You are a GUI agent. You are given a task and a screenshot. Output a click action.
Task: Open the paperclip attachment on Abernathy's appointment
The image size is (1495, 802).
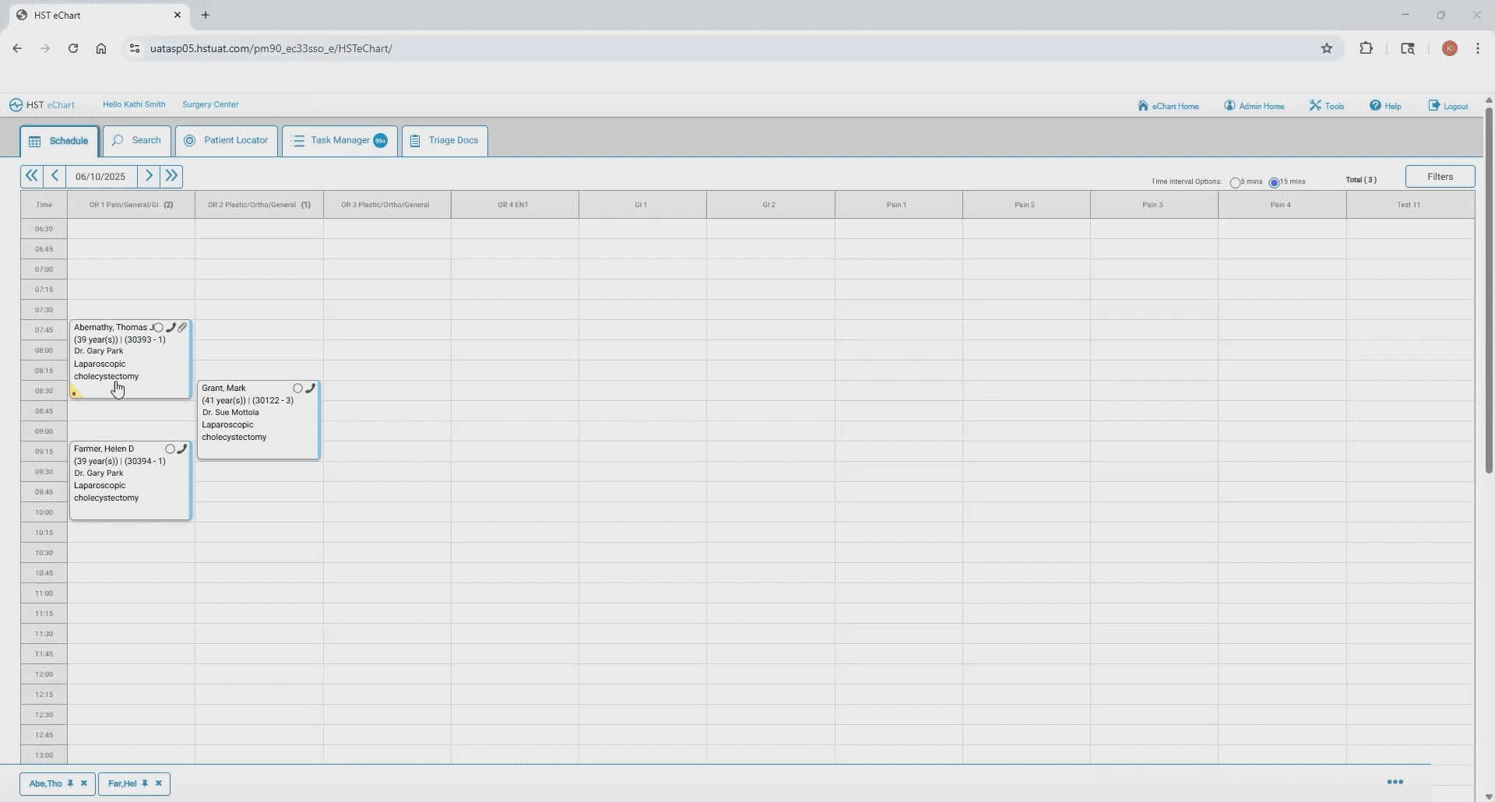(x=182, y=327)
